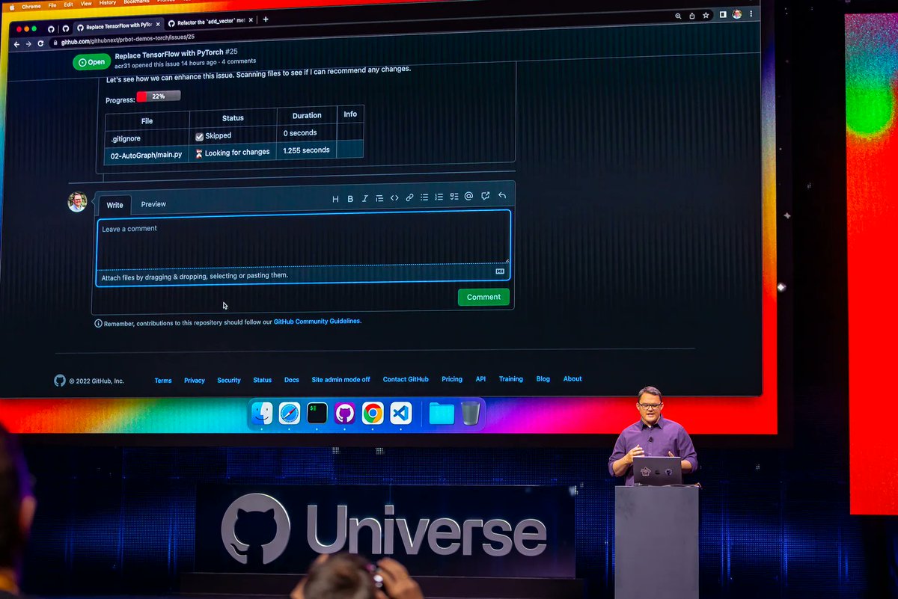Go back with the browser back arrow
This screenshot has width=898, height=599.
point(16,44)
